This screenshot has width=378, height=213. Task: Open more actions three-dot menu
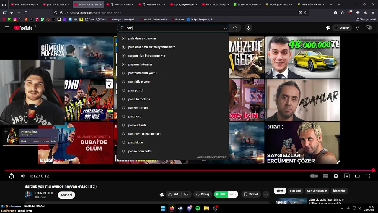coord(266,194)
